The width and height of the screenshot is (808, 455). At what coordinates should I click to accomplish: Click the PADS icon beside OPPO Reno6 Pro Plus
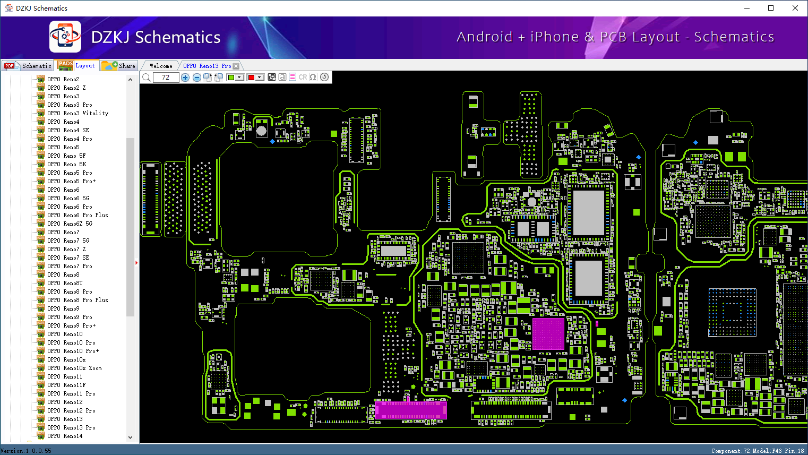click(41, 215)
